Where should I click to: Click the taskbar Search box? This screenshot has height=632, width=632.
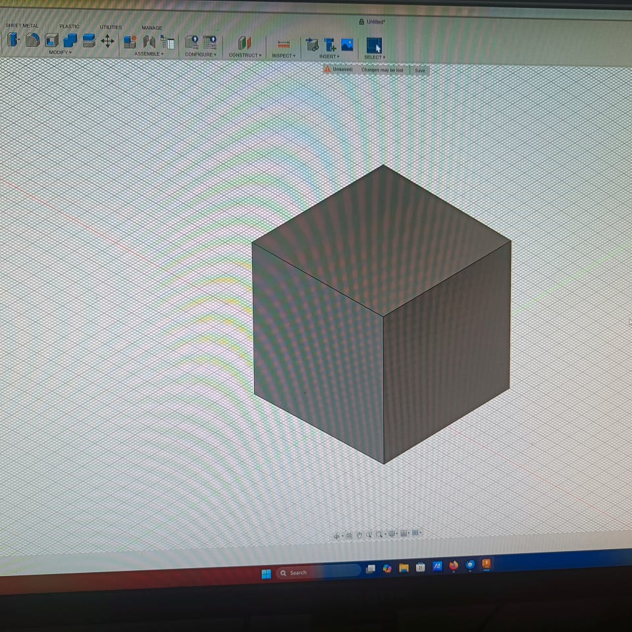(319, 572)
